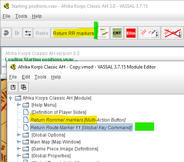184x162 pixels.
Task: Click folder icon beside Afrika Korps Classic AH [Module]
Action: coord(18,98)
